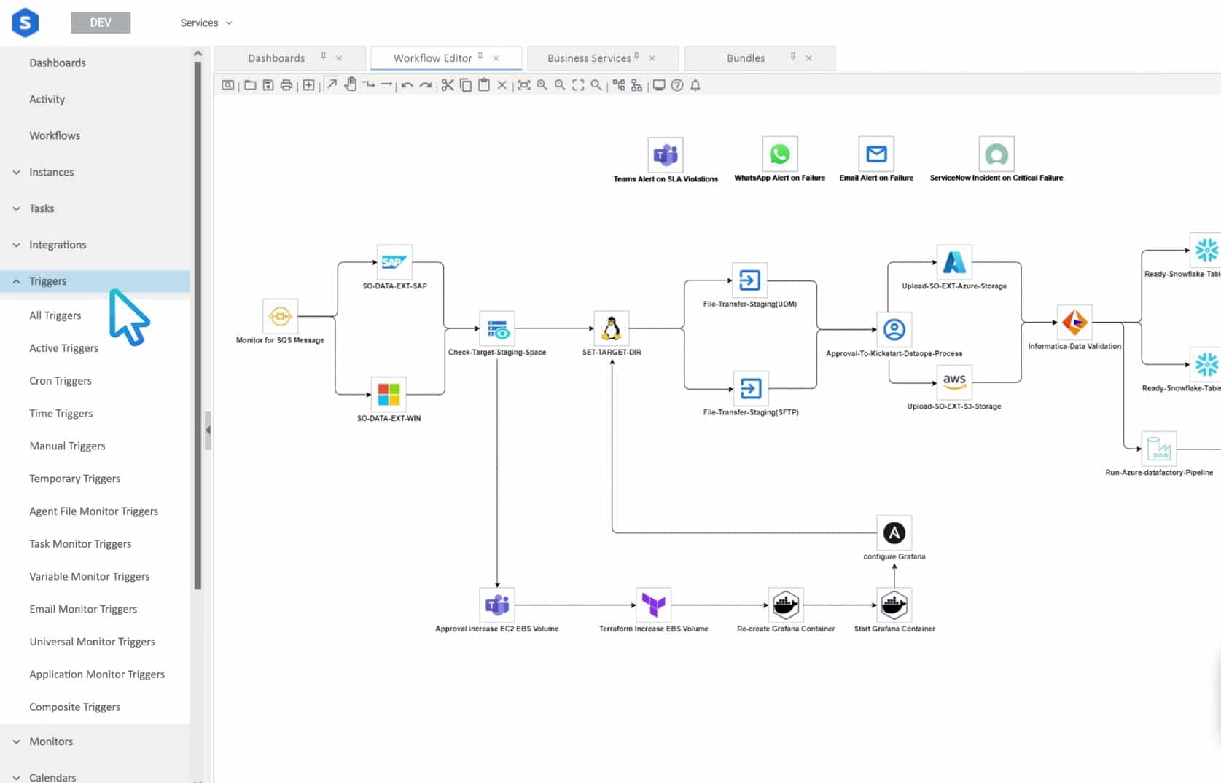
Task: Undo the last edit
Action: coord(407,85)
